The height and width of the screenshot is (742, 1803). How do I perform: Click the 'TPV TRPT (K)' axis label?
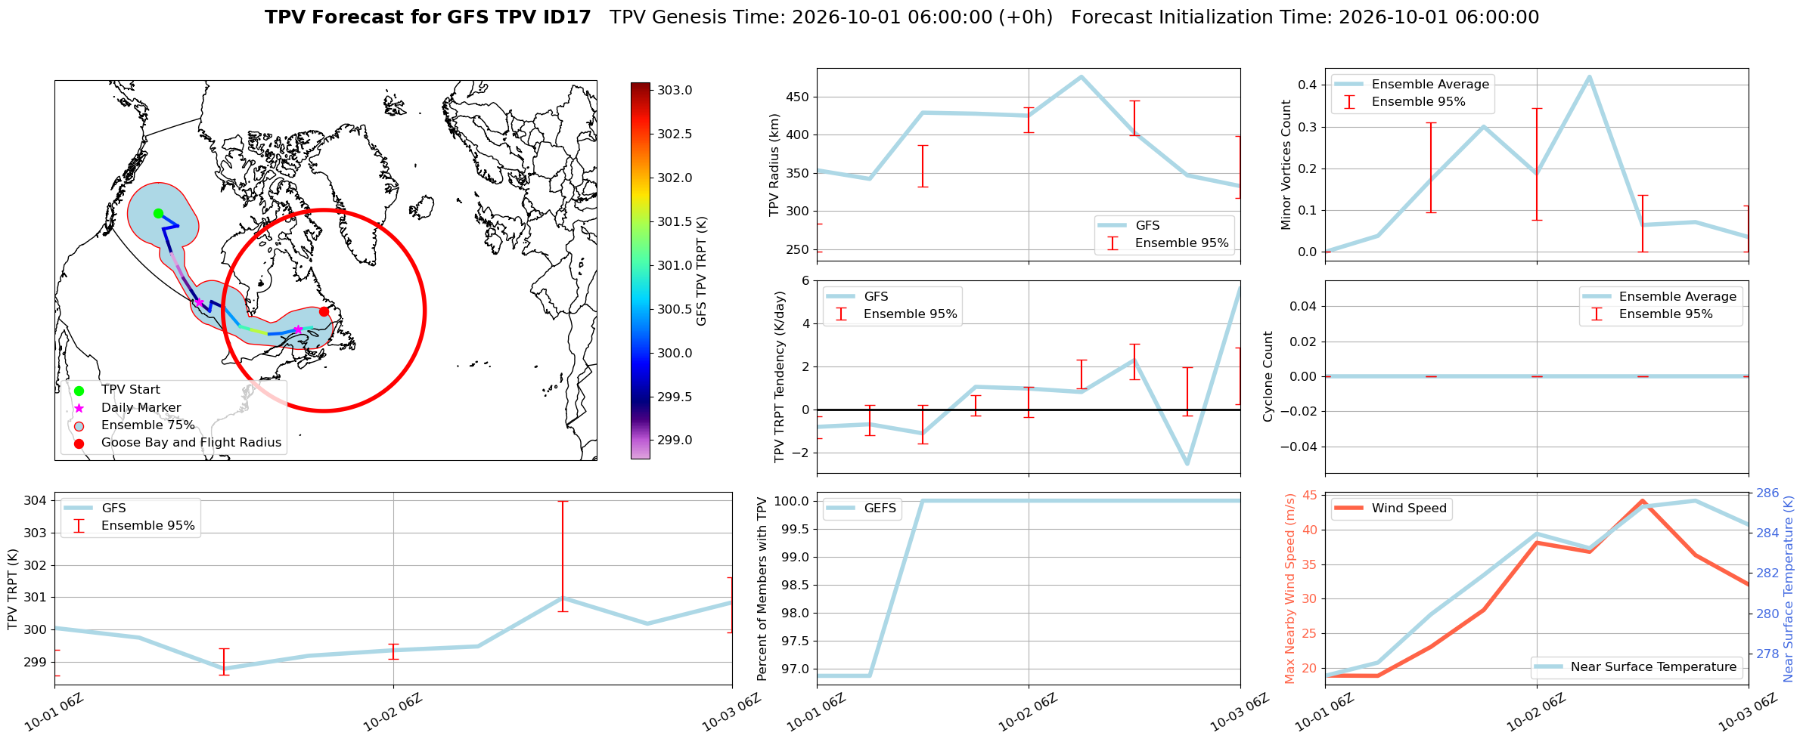(13, 589)
